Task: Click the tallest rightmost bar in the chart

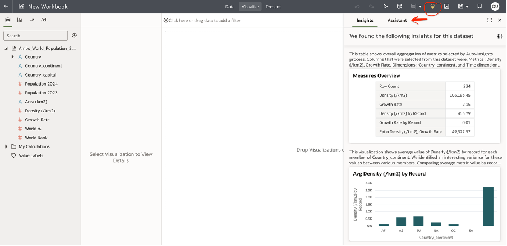Action: pyautogui.click(x=488, y=207)
